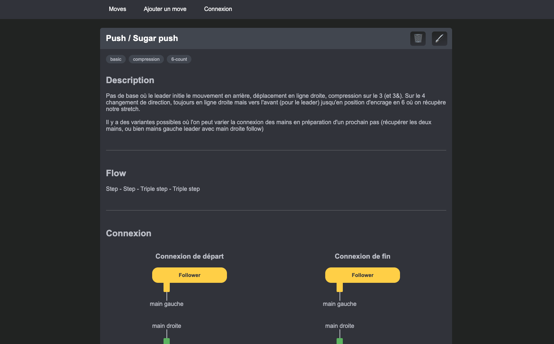554x344 pixels.
Task: Click the edit pencil icon
Action: (440, 38)
